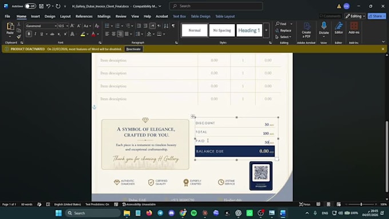Apply bullet list formatting
Image resolution: width=389 pixels, height=219 pixels.
107,26
